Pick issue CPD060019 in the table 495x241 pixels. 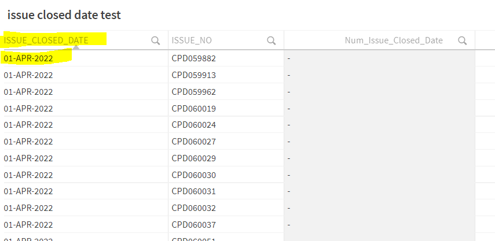[x=193, y=108]
